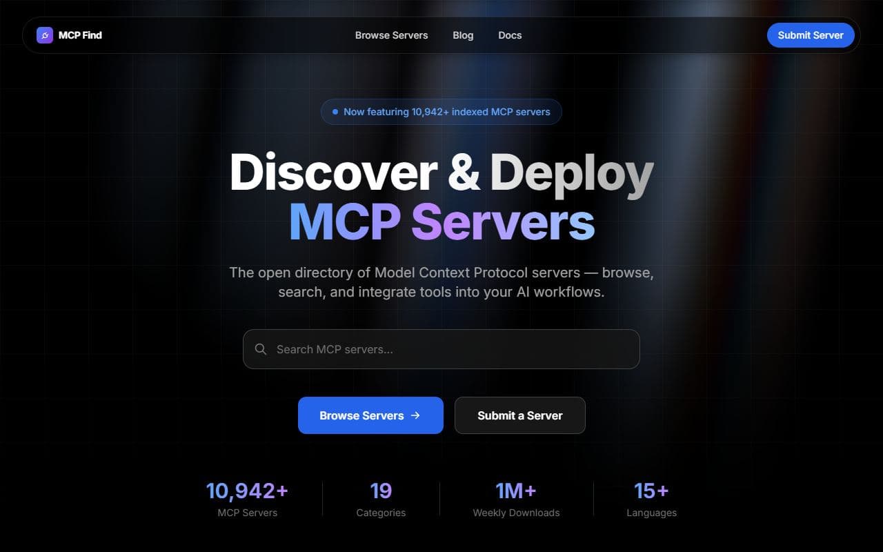Click the 'Weekly Downloads' label

click(x=516, y=513)
